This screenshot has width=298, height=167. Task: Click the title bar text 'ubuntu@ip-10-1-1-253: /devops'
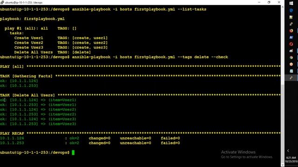pos(24,2)
